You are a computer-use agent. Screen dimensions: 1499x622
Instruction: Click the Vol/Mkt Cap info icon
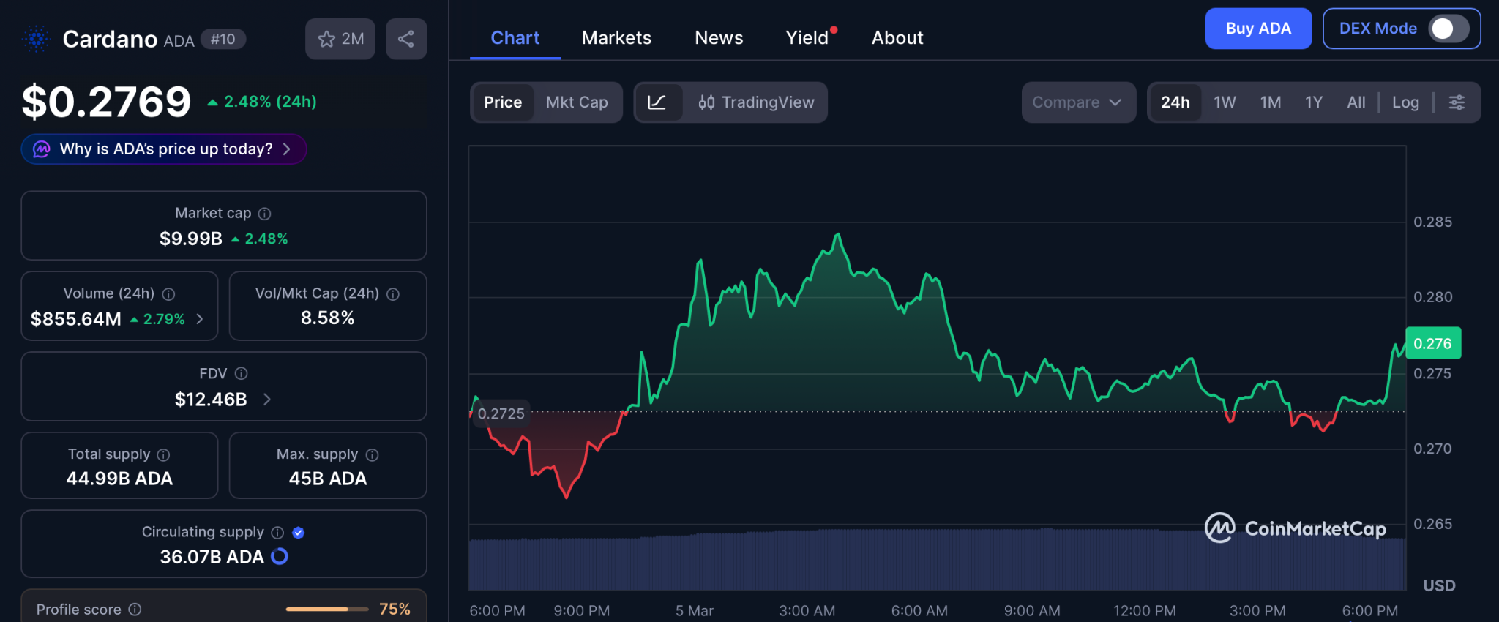click(x=393, y=294)
